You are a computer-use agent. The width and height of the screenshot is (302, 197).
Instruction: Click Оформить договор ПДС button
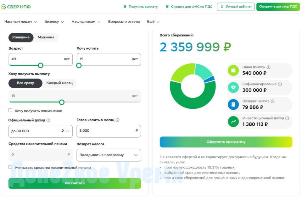pyautogui.click(x=278, y=7)
